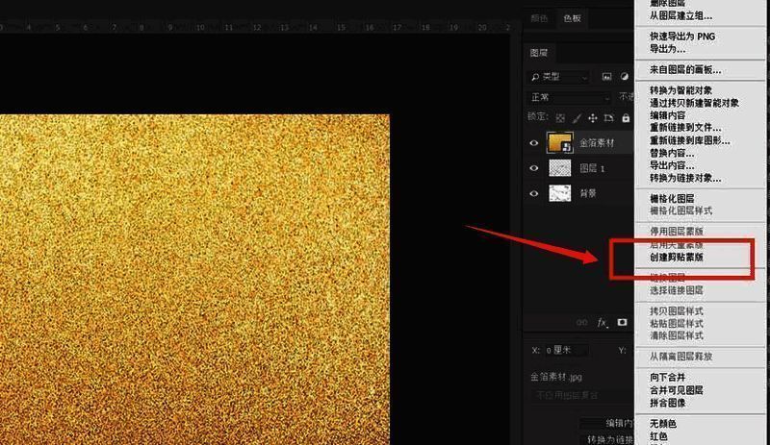Click the lock image pixels brush icon
Screen dimensions: 770x445
coord(577,118)
